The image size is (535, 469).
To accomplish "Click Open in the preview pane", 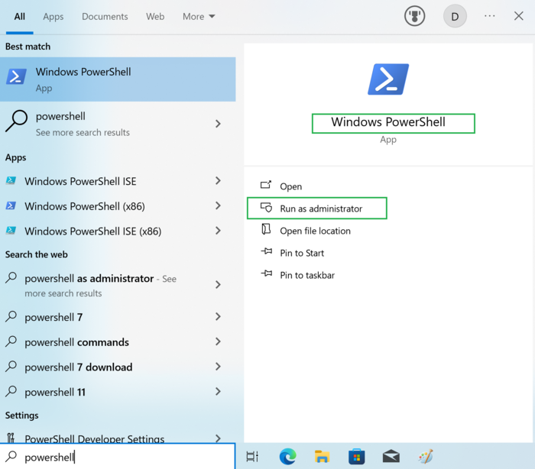I will [x=290, y=186].
